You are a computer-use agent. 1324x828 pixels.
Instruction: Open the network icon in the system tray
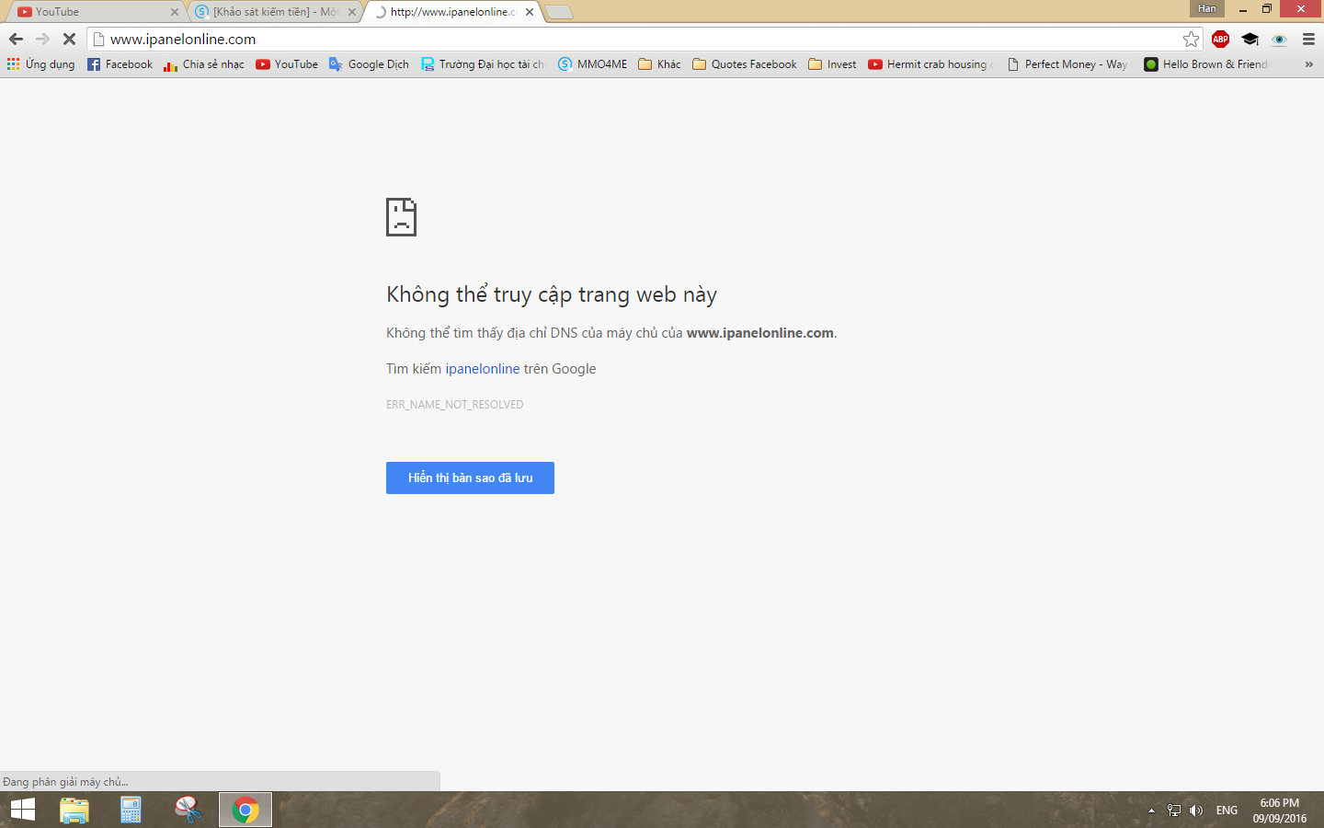1174,811
